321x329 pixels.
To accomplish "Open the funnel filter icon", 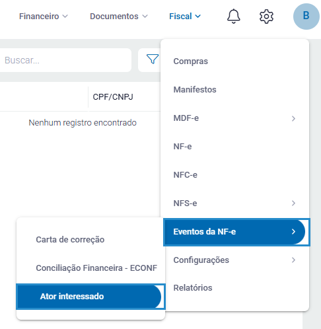I will click(x=153, y=59).
